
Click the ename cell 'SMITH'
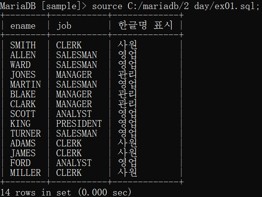(23, 45)
